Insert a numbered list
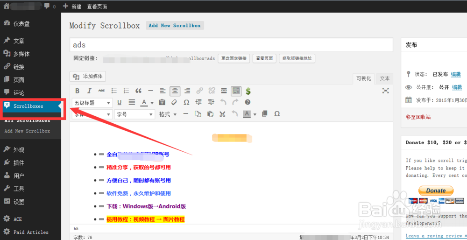 (x=126, y=91)
